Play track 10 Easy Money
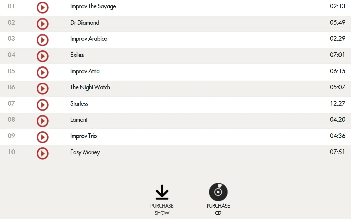Viewport: 351px width, 219px height. click(43, 154)
